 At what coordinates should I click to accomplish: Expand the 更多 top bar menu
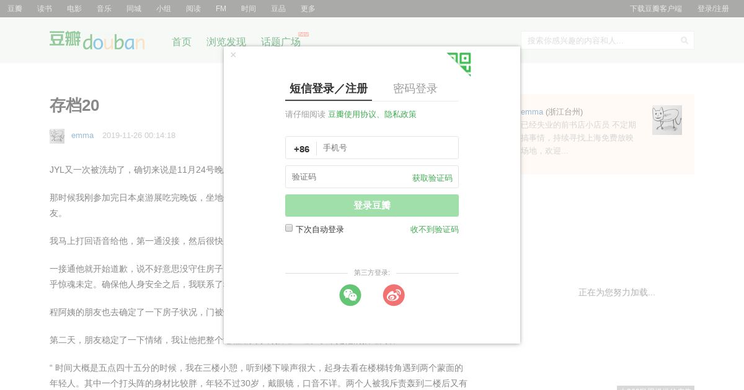tap(308, 9)
